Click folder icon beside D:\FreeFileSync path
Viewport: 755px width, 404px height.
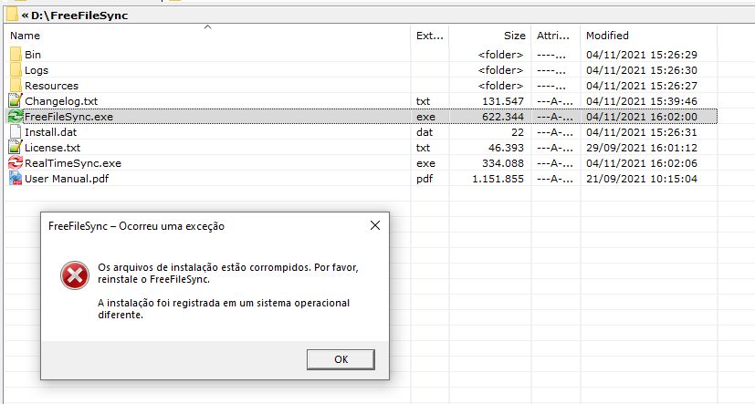coord(12,15)
